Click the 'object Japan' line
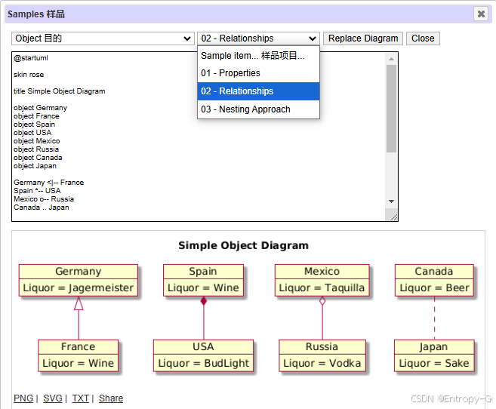 [35, 165]
